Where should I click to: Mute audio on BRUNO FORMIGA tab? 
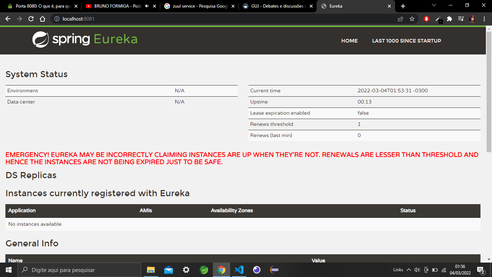147,6
